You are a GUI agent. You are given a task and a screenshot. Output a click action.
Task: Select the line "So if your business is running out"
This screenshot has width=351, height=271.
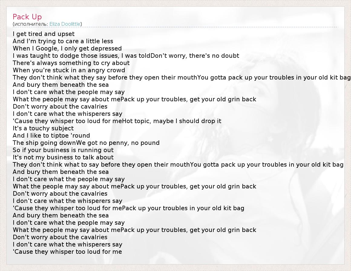coord(63,150)
